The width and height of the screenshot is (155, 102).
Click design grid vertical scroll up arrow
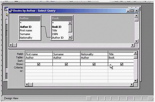coord(135,53)
